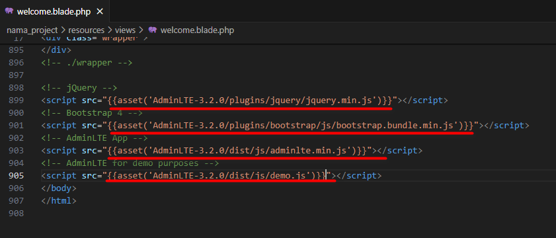Expand the chevron after nama_project
Viewport: 556px width, 238px height.
(63, 30)
